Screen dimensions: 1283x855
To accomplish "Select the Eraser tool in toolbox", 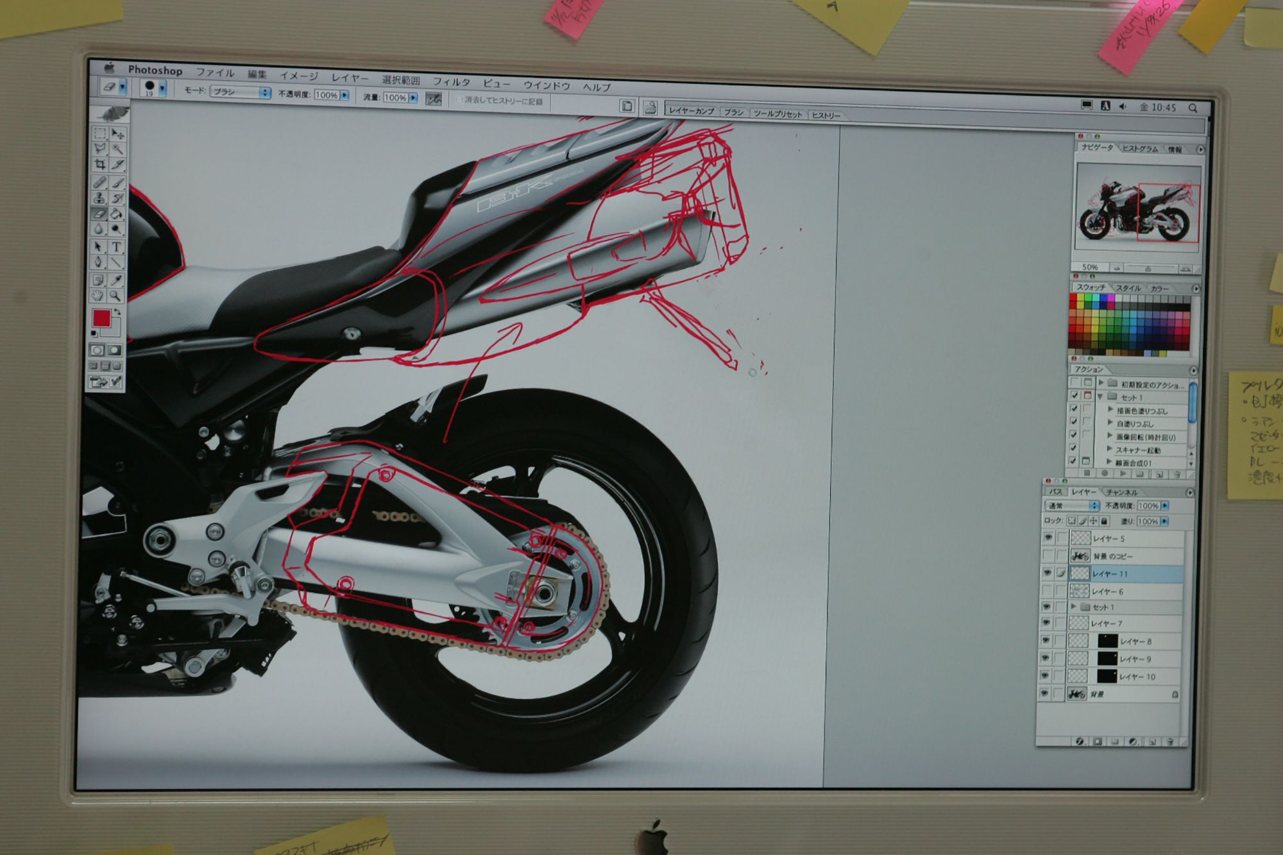I will (100, 213).
